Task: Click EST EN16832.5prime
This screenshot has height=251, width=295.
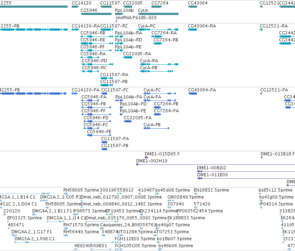Action: [x=211, y=190]
